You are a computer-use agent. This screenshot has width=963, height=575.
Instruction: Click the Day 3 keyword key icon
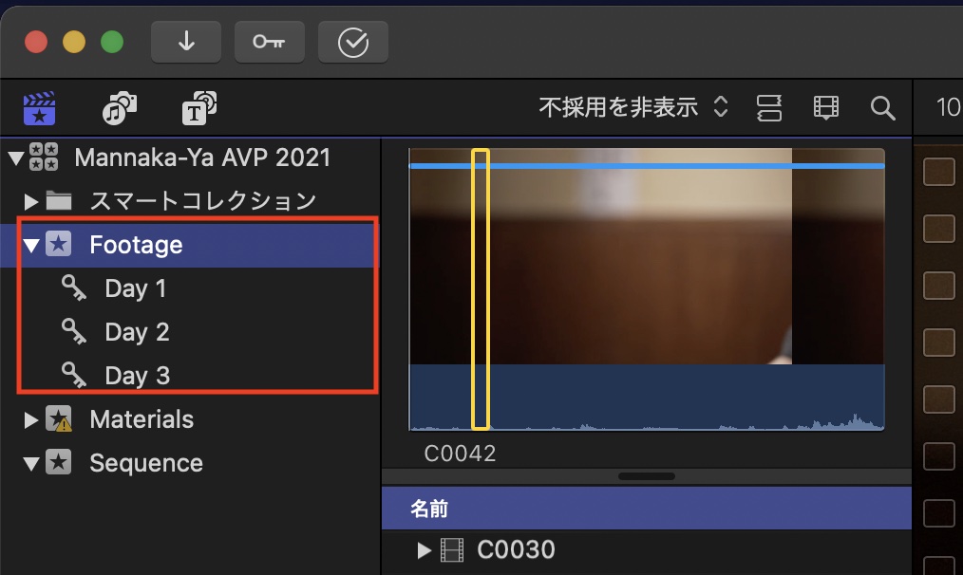[74, 375]
